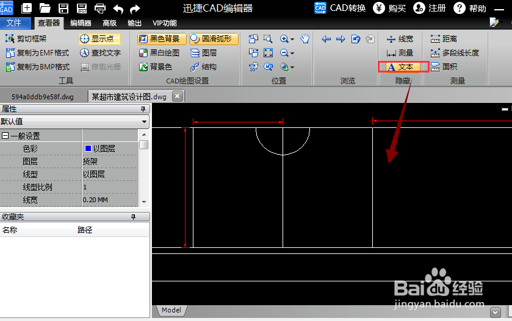Toggle 测量 measurement hiding
The image size is (512, 321).
[400, 53]
